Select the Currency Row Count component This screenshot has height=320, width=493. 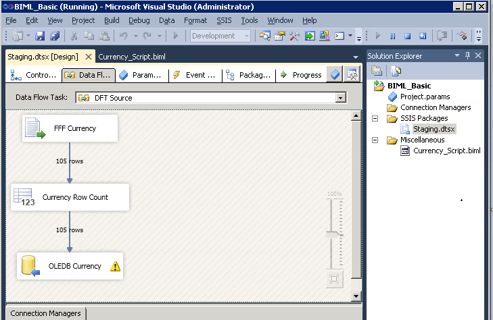(x=70, y=197)
